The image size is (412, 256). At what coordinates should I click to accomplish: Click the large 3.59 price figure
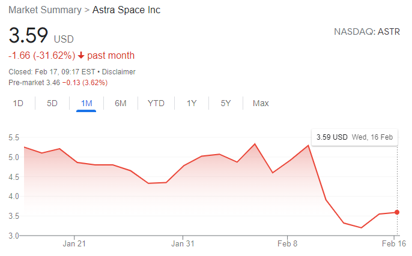point(28,35)
